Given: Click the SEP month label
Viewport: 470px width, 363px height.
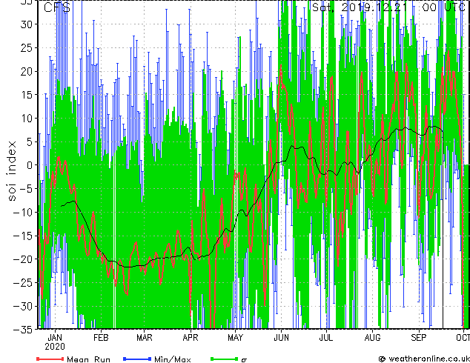Looking at the screenshot, I should click(x=419, y=338).
